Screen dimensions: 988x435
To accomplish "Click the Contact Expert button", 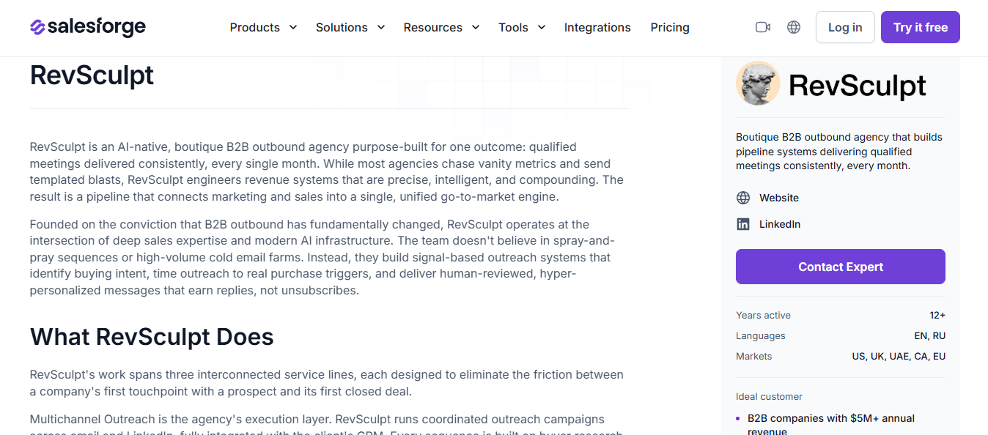I will [x=841, y=267].
